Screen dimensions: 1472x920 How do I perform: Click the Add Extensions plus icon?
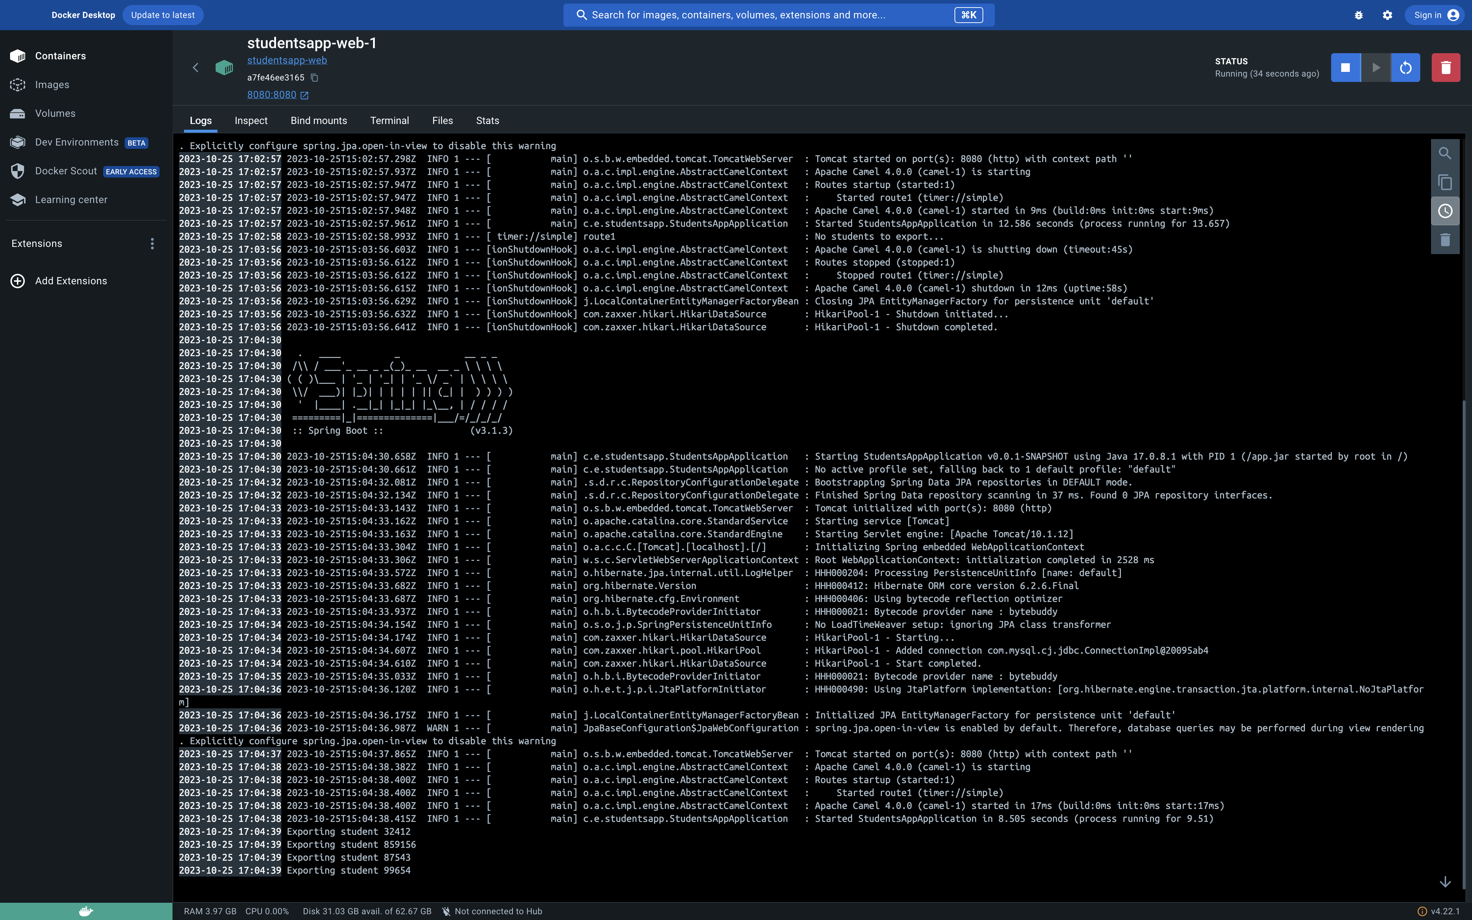18,281
